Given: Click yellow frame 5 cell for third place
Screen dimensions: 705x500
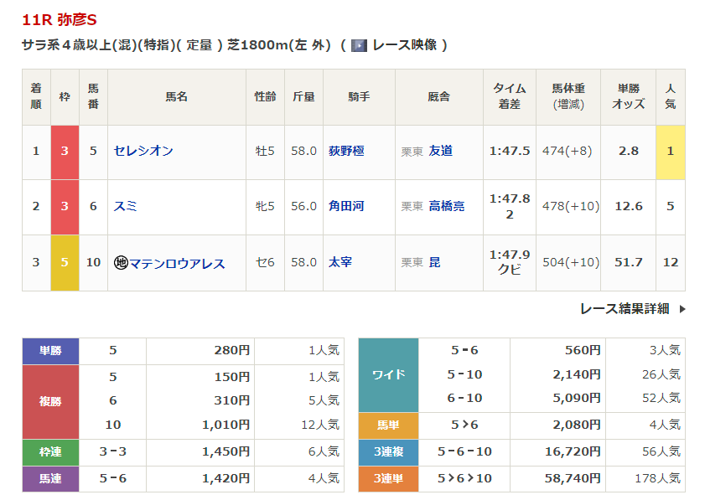Looking at the screenshot, I should [x=65, y=263].
